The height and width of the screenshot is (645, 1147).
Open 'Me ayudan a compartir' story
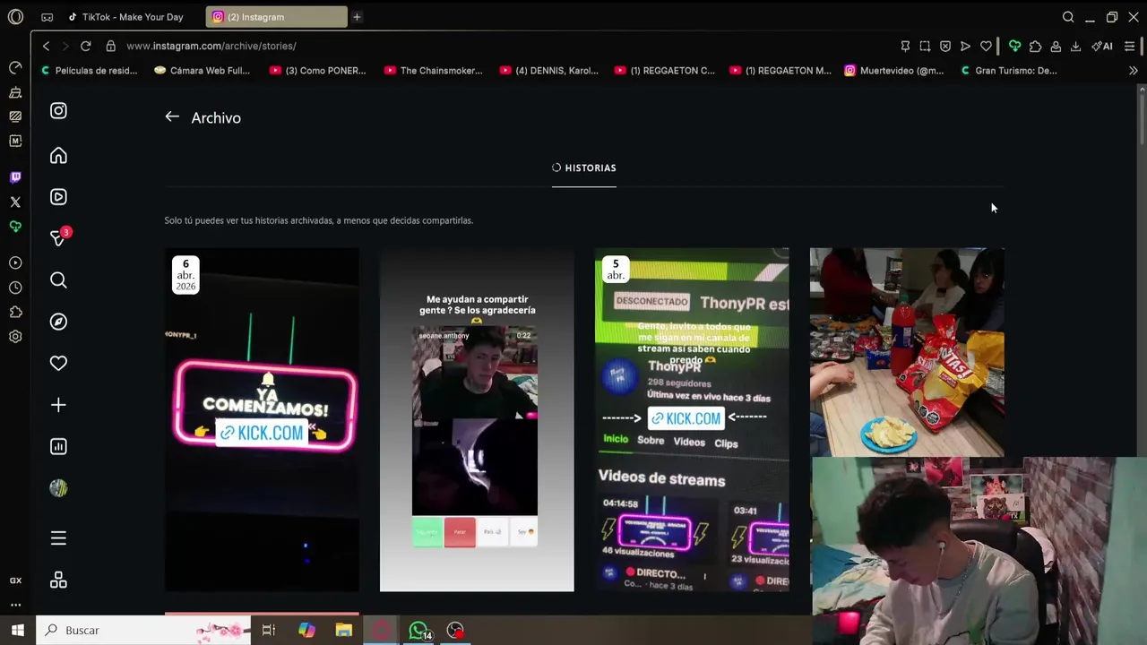point(477,419)
